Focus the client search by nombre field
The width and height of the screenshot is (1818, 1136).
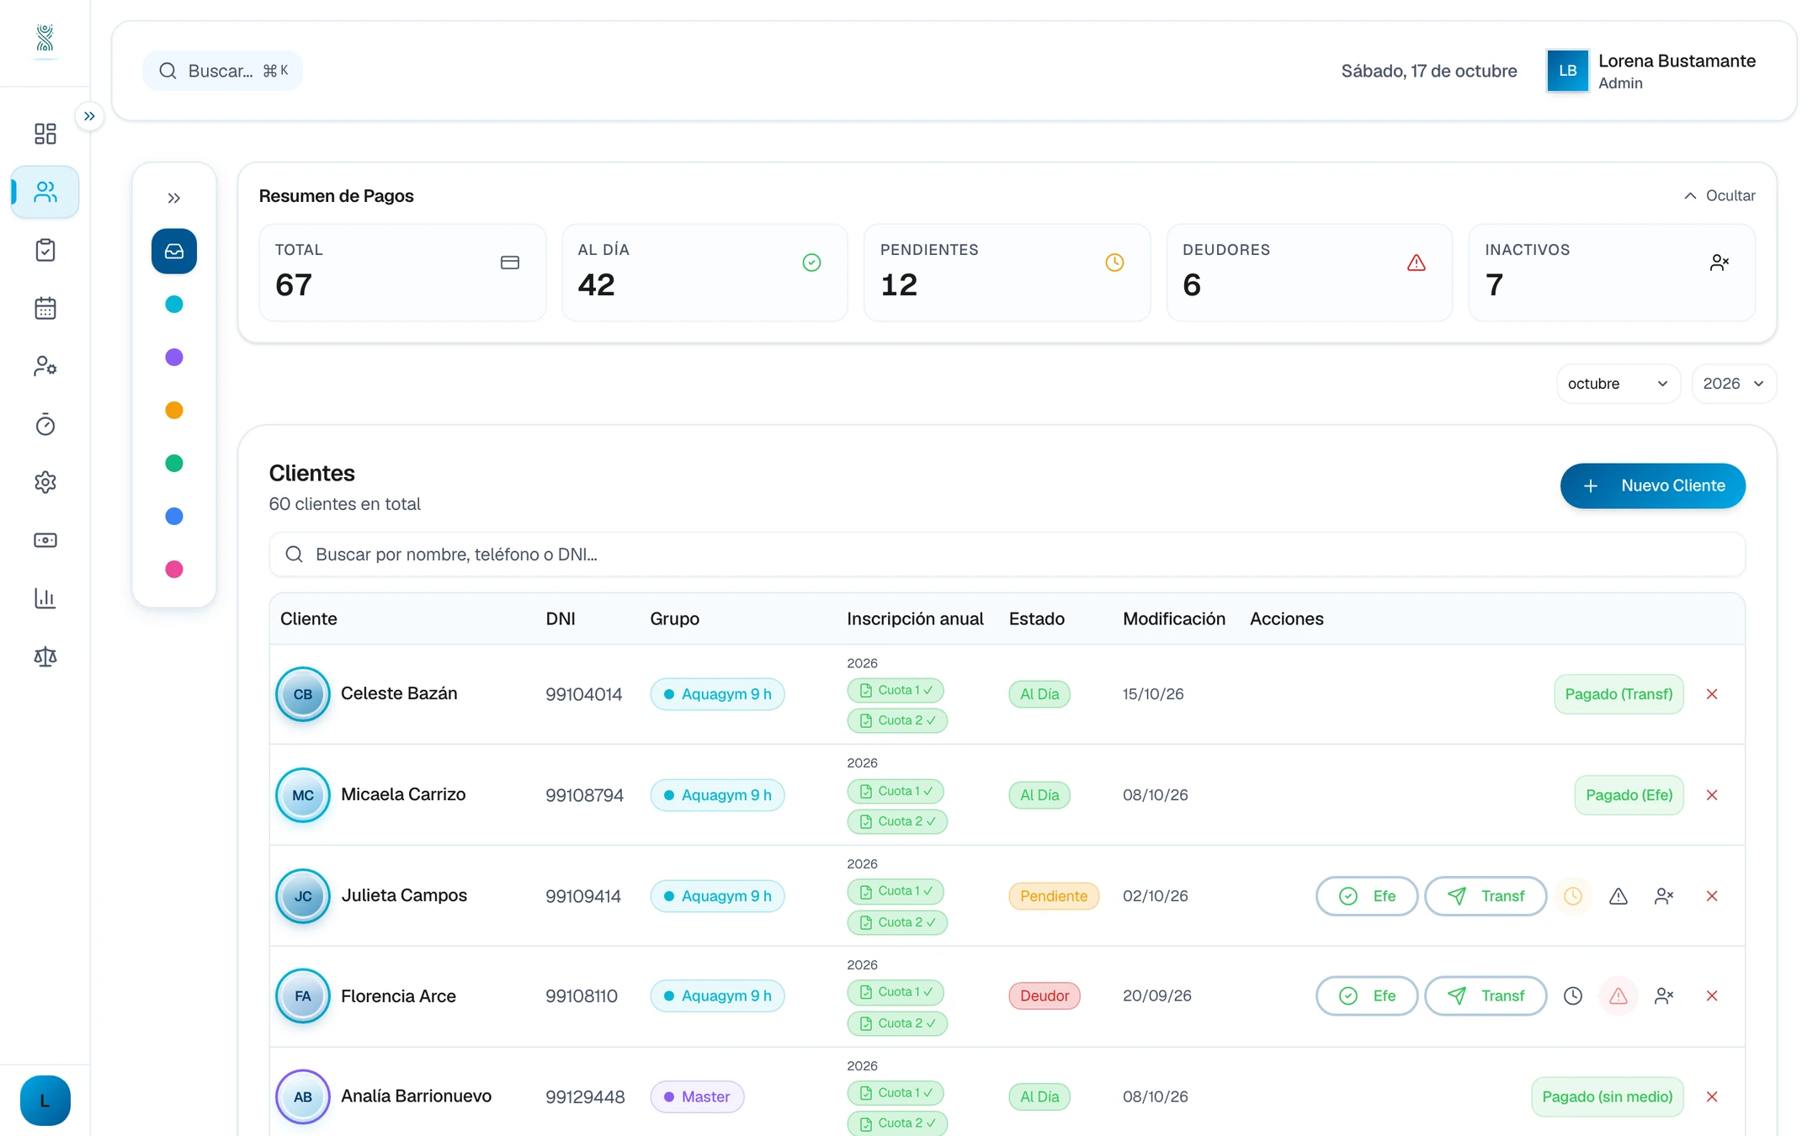pyautogui.click(x=1007, y=555)
